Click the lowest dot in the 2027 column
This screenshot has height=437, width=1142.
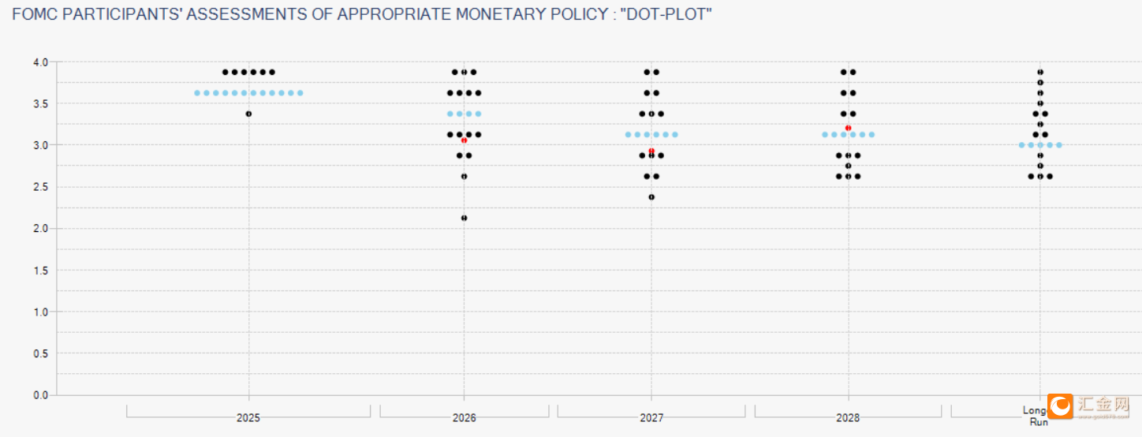[x=651, y=197]
